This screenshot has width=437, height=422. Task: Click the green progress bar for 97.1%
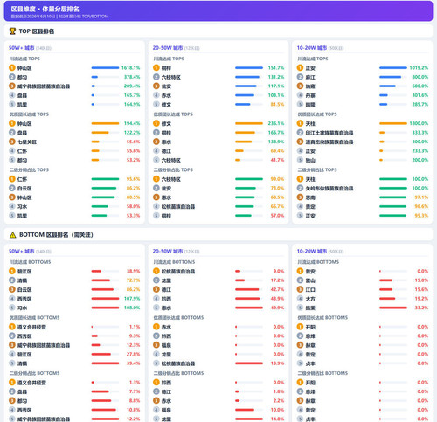(393, 197)
